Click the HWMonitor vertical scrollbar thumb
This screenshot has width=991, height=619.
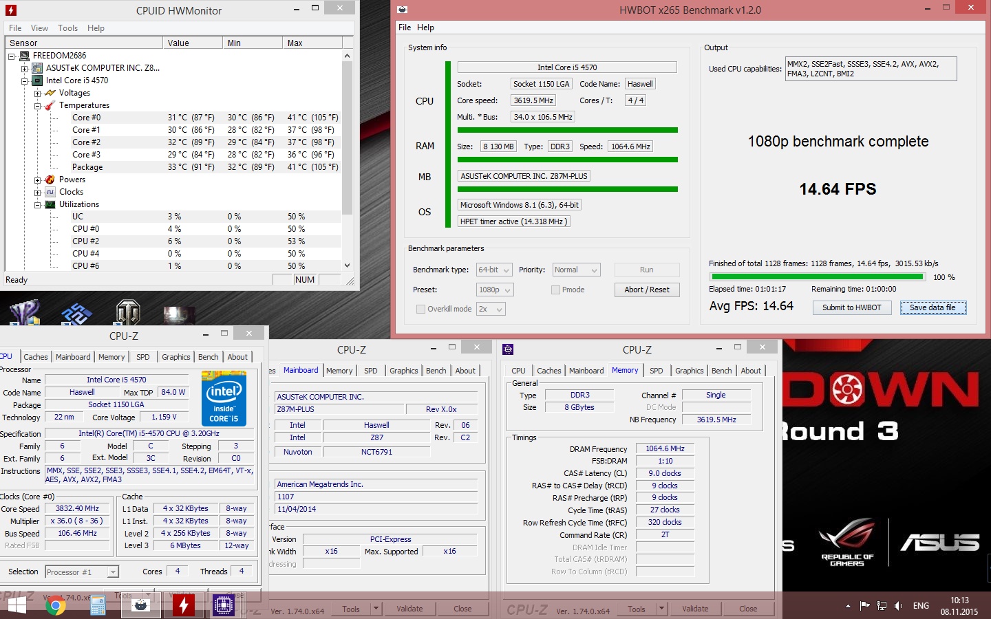tap(347, 137)
